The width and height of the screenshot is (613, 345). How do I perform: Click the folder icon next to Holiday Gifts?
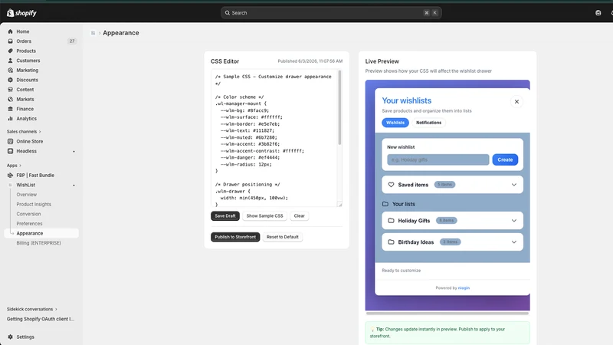click(391, 221)
